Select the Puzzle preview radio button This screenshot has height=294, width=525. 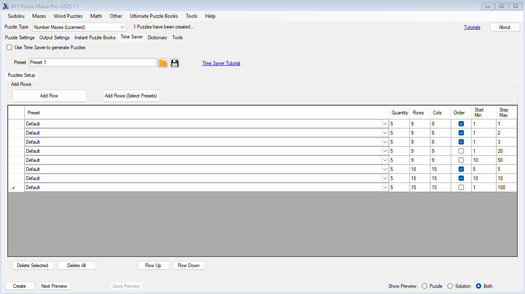[424, 286]
